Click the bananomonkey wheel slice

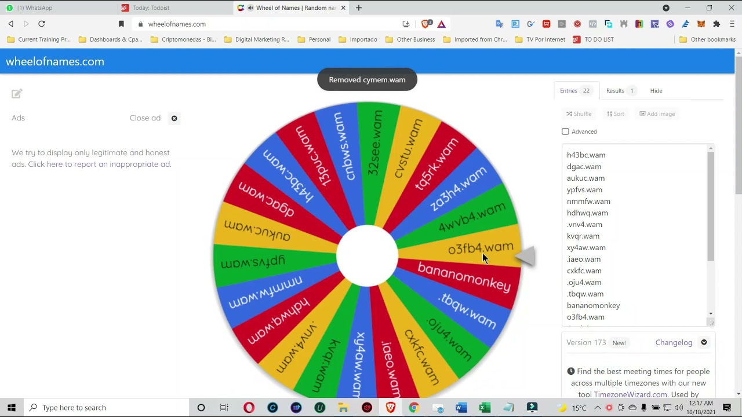[x=464, y=277]
